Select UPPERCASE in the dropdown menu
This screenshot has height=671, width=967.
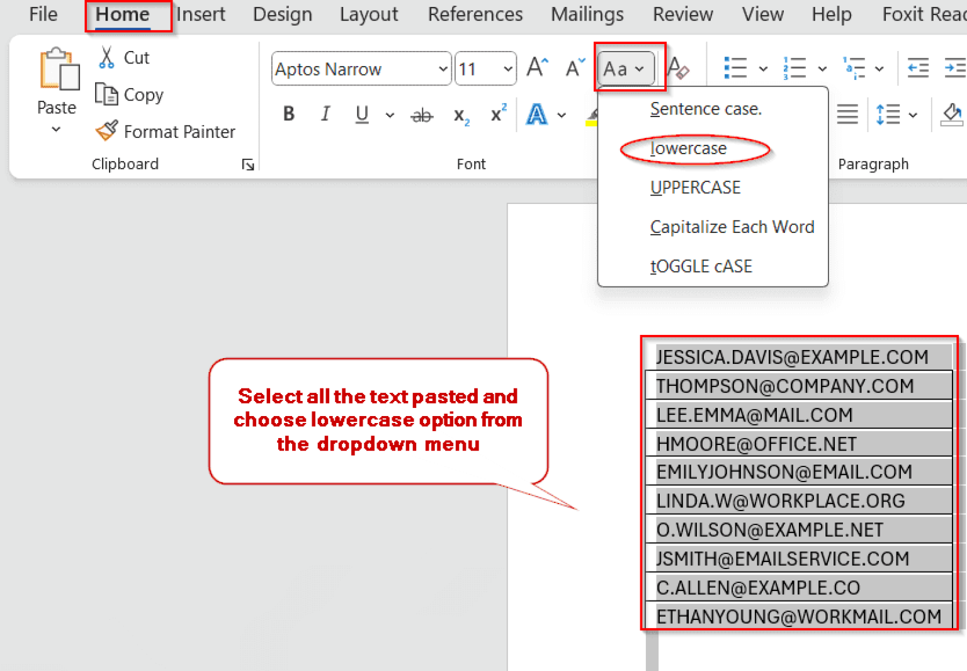[x=694, y=187]
